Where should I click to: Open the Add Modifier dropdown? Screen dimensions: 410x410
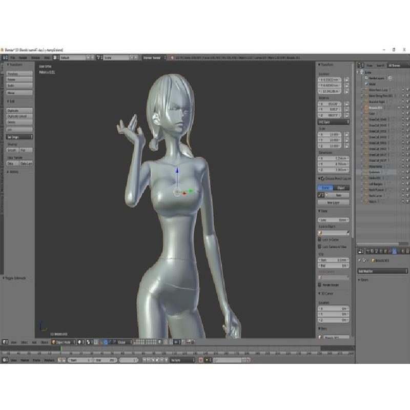pos(381,271)
